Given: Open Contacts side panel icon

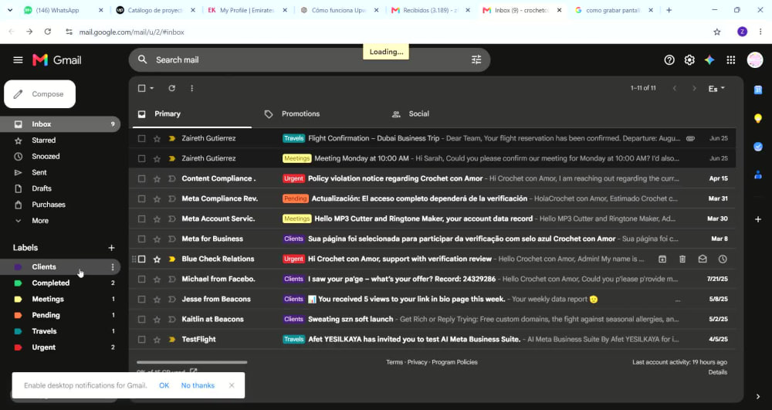Looking at the screenshot, I should click(758, 175).
